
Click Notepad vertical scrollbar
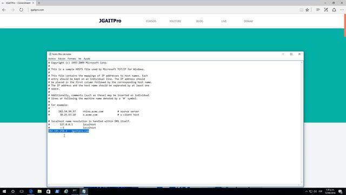(x=302, y=123)
